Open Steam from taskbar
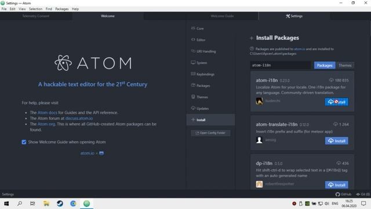The width and height of the screenshot is (371, 209). click(60, 204)
